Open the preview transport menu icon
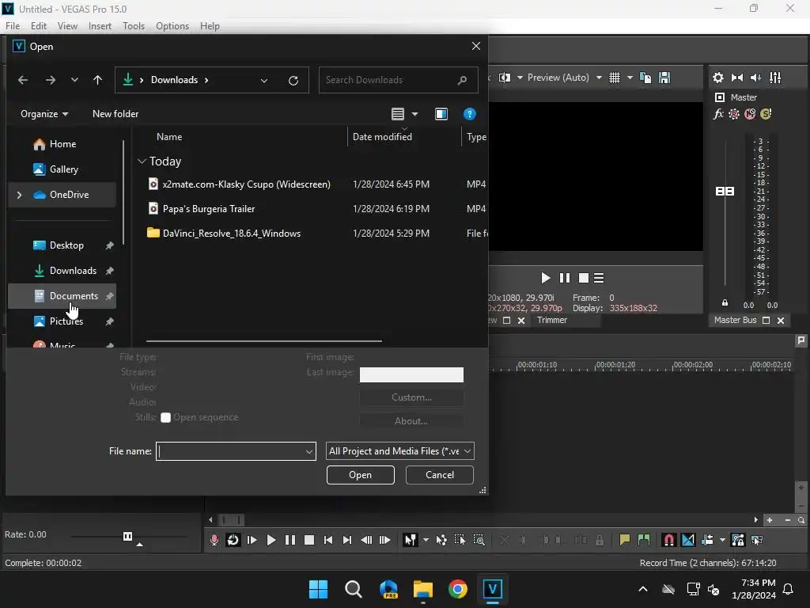Viewport: 810px width, 608px height. (599, 278)
